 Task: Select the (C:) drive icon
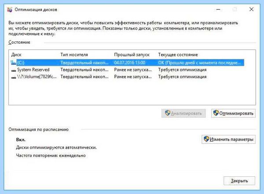(13, 63)
